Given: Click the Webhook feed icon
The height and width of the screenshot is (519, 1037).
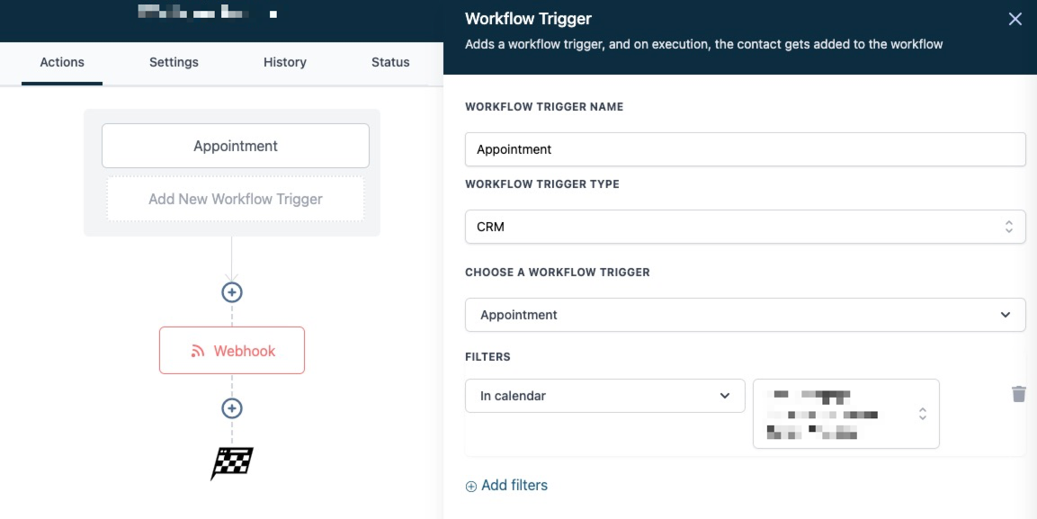Looking at the screenshot, I should [197, 351].
